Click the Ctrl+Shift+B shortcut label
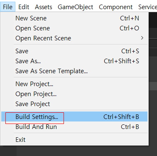Image resolution: width=157 pixels, height=156 pixels. [x=121, y=117]
